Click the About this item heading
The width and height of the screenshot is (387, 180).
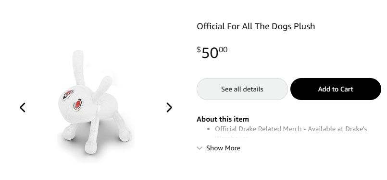(223, 119)
